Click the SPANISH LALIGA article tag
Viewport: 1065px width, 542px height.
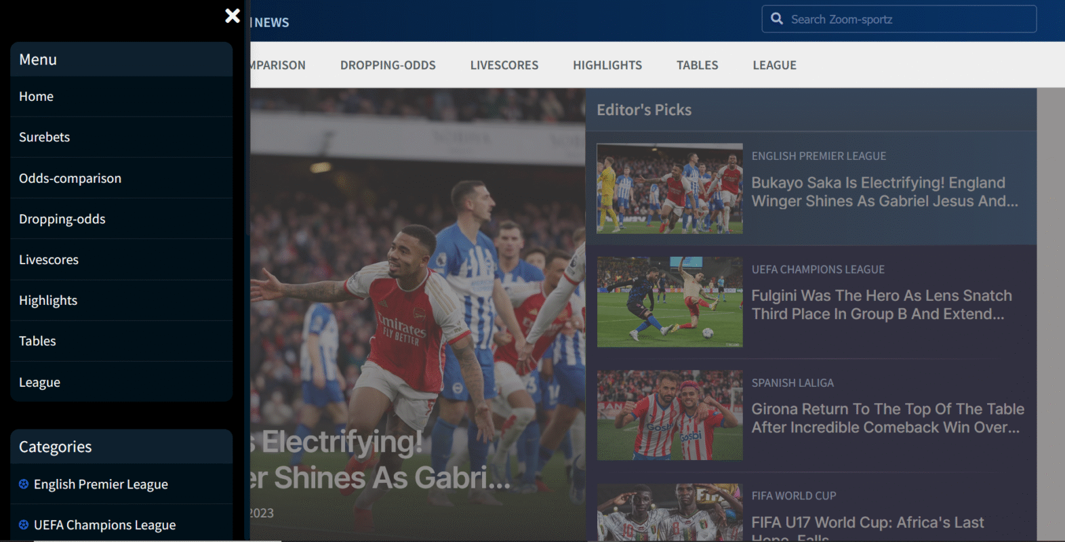tap(792, 383)
